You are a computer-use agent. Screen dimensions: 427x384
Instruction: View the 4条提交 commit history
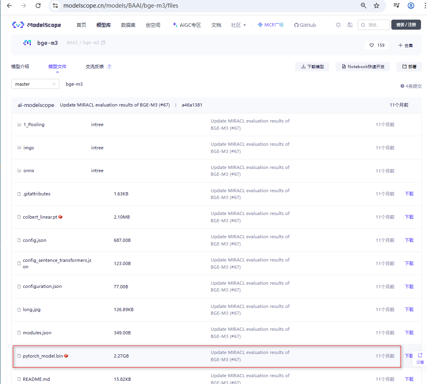coord(411,86)
